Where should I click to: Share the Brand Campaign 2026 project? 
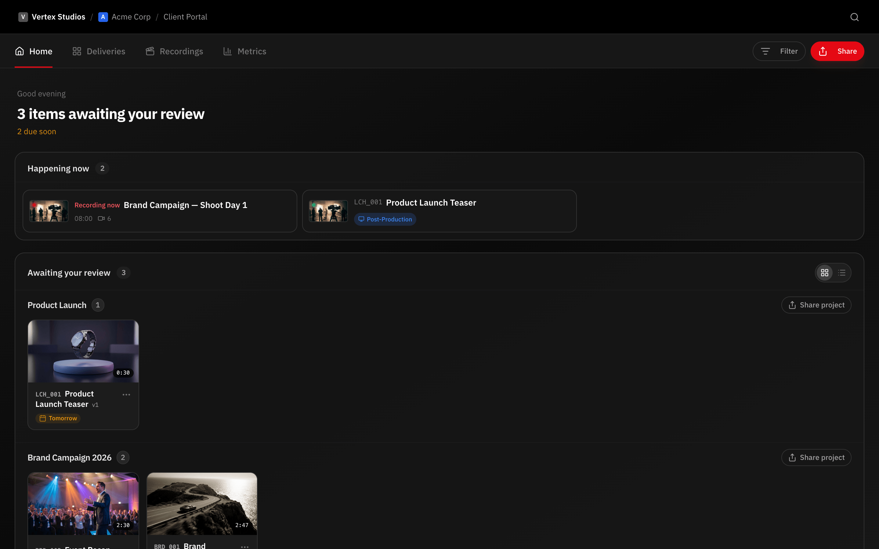click(816, 457)
